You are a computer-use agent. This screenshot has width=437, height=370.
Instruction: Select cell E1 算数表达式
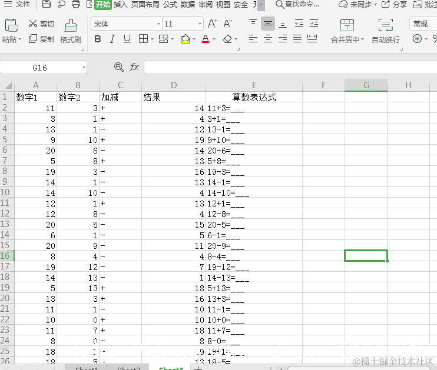pos(254,97)
